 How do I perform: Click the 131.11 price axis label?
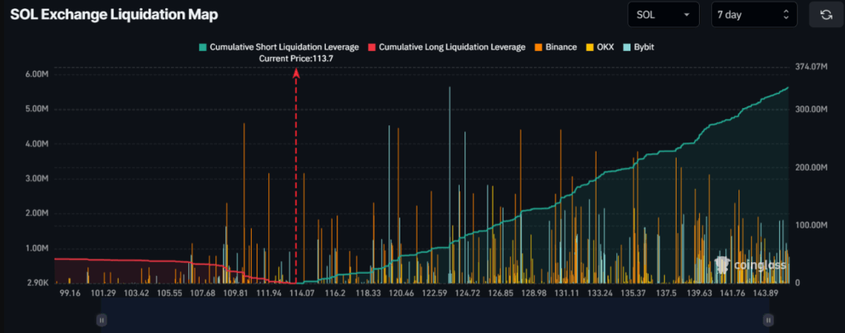[x=567, y=293]
